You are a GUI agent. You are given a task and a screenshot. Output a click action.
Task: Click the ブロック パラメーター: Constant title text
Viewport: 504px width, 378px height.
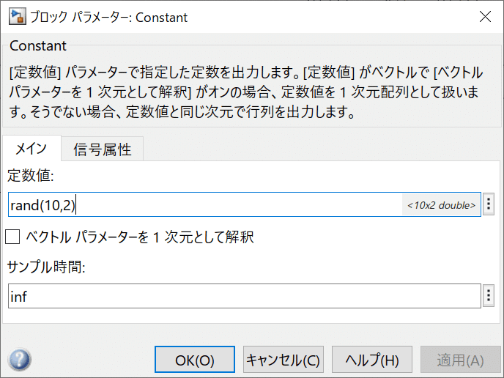[x=108, y=18]
